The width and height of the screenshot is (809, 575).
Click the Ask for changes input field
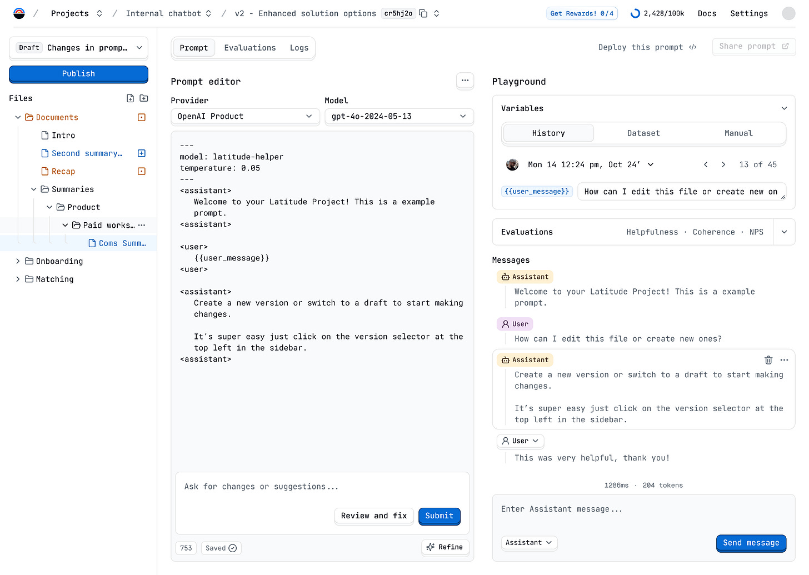pos(322,487)
